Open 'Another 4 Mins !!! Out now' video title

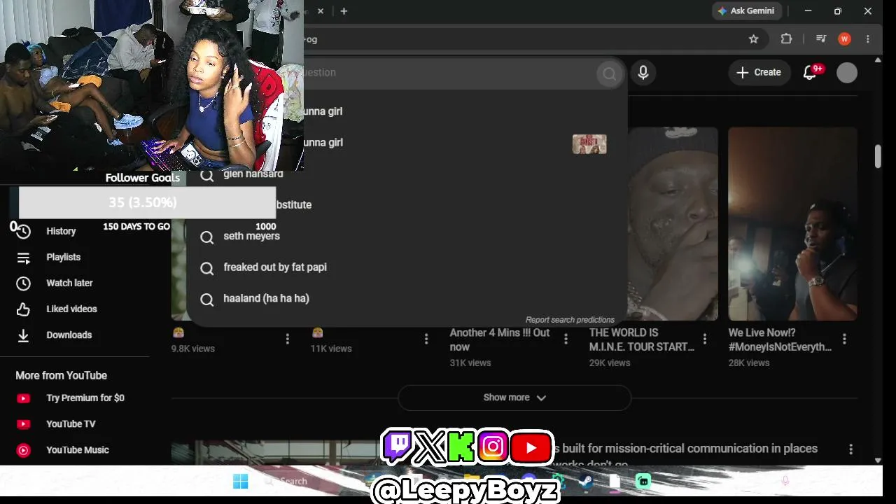(x=500, y=339)
